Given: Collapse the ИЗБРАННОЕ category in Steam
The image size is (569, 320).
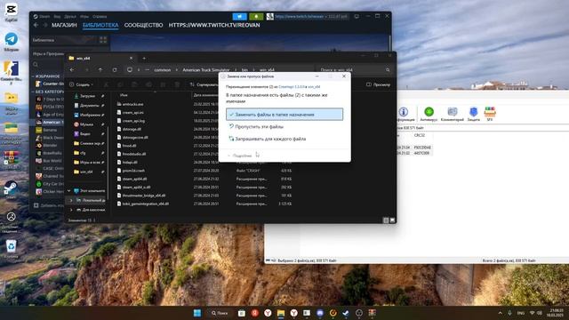Looking at the screenshot, I should point(33,76).
